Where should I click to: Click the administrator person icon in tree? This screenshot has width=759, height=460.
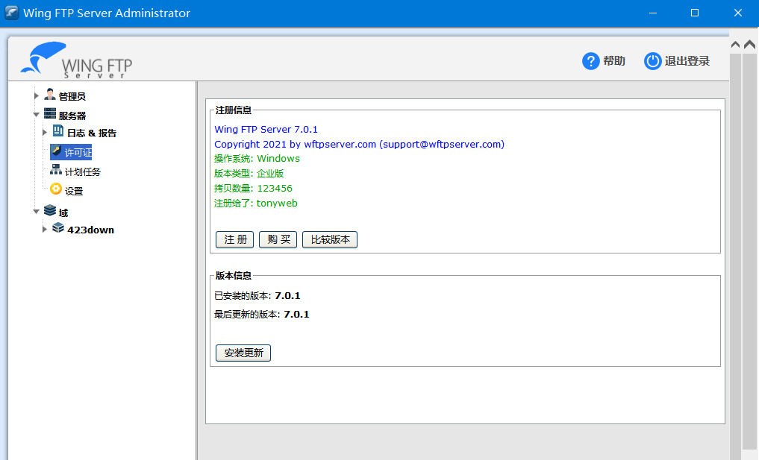(x=50, y=95)
